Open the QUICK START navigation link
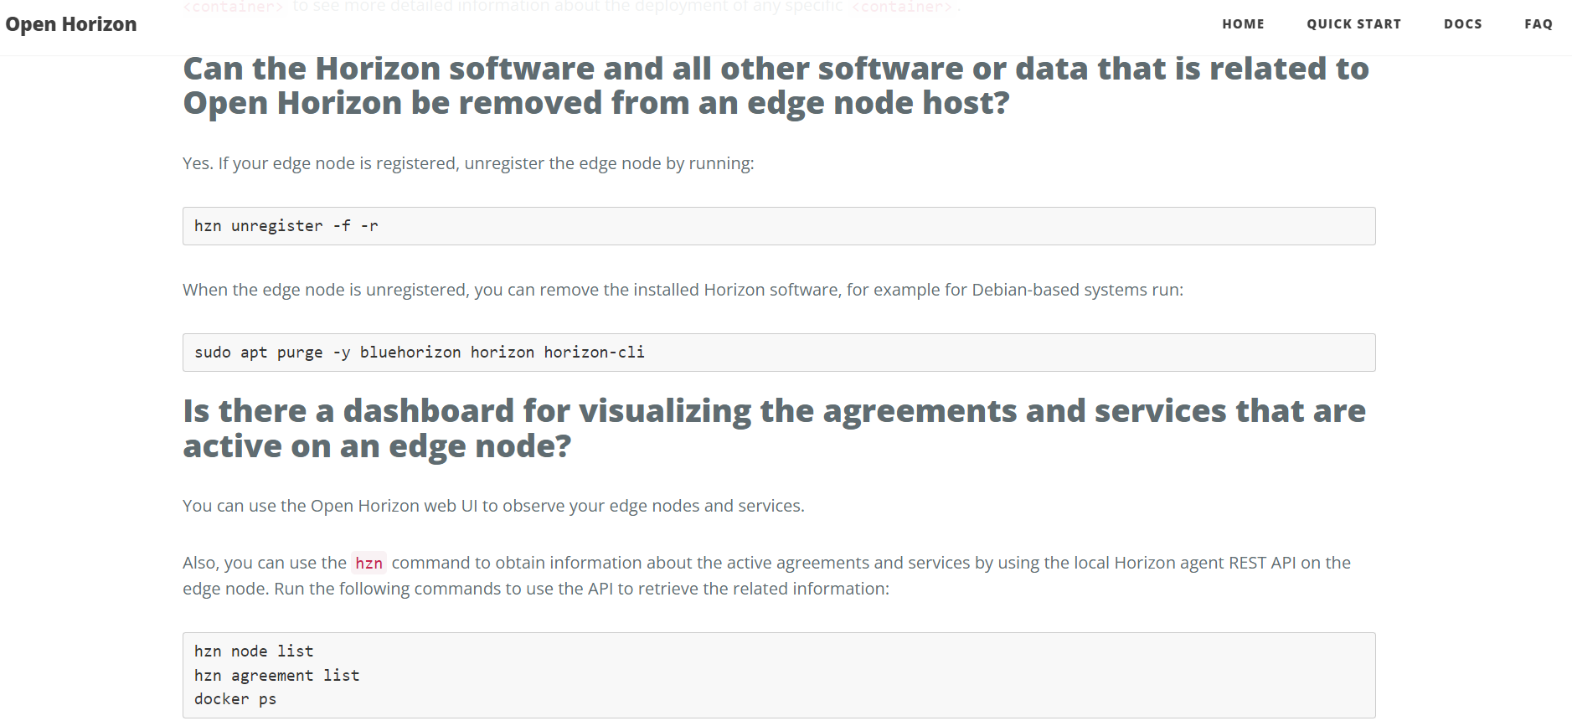This screenshot has height=726, width=1572. point(1353,23)
